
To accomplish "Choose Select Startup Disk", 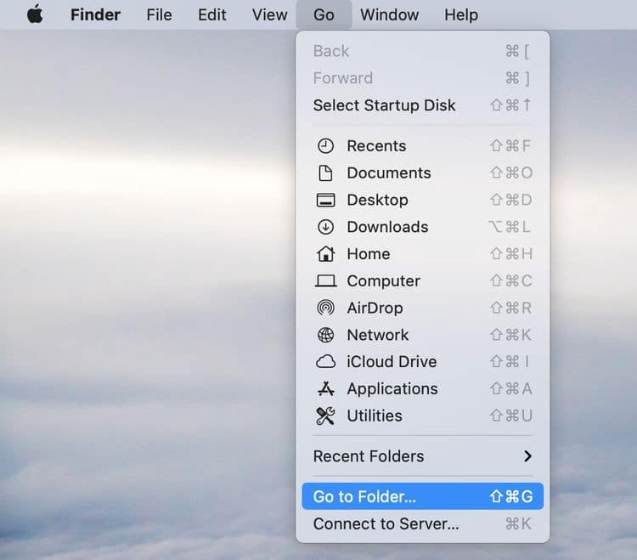I will click(422, 105).
